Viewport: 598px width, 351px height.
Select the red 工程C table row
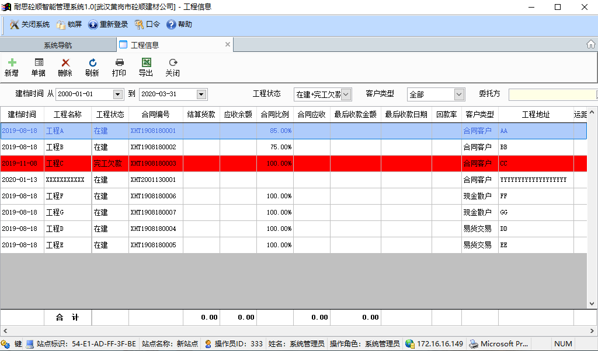pos(292,163)
